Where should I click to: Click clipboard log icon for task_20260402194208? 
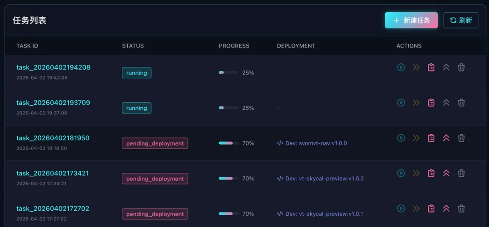[431, 67]
